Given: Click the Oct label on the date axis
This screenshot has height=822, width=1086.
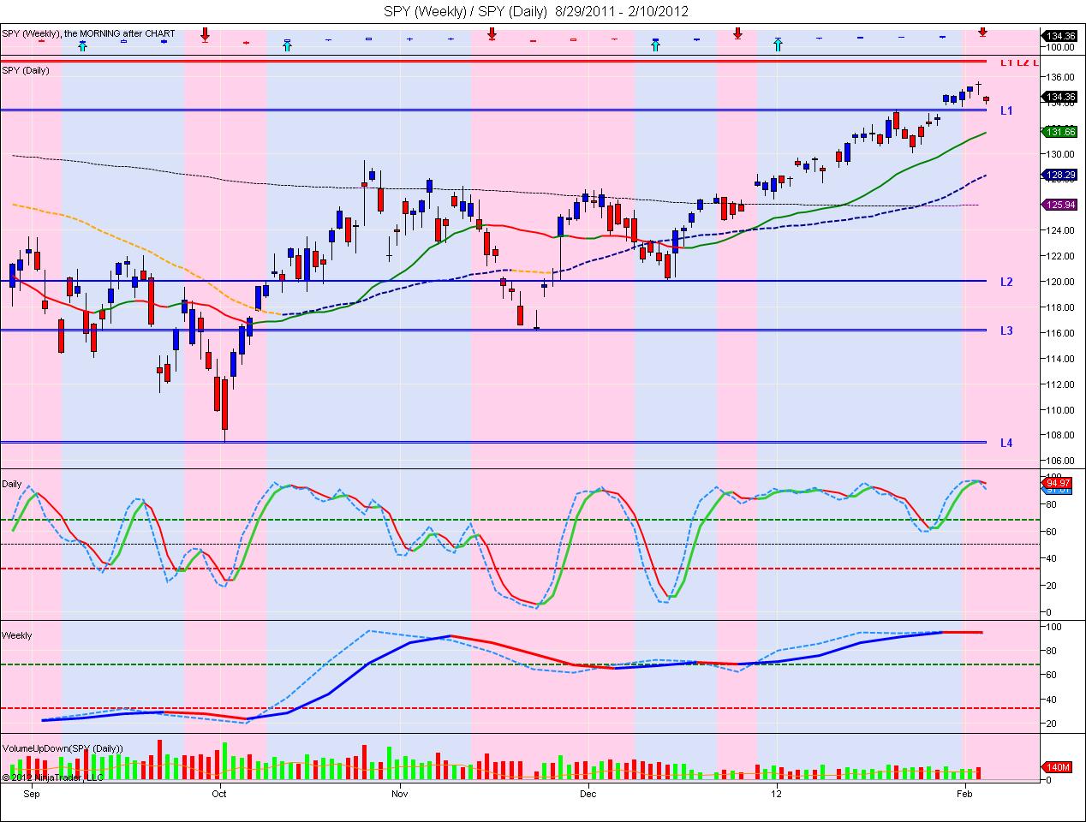Looking at the screenshot, I should tap(219, 793).
